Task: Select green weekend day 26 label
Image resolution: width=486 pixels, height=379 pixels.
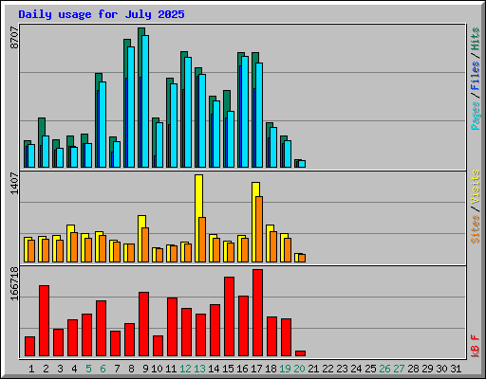Action: (x=384, y=369)
